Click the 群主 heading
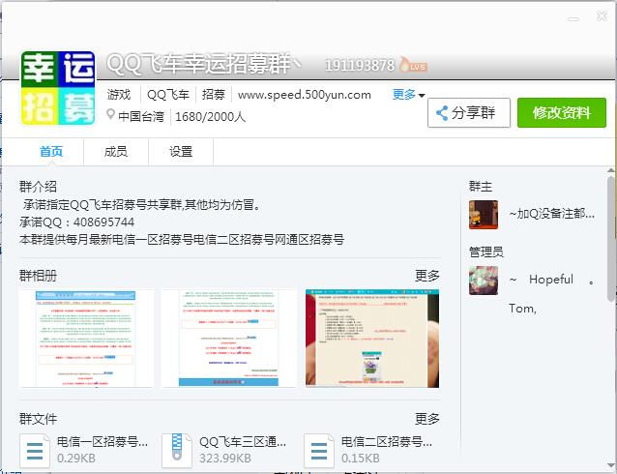This screenshot has height=474, width=617. click(481, 186)
